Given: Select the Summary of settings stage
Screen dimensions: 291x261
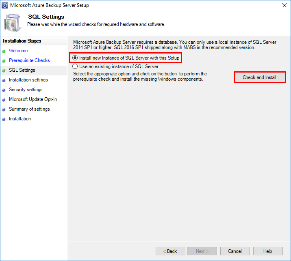Looking at the screenshot, I should 29,109.
